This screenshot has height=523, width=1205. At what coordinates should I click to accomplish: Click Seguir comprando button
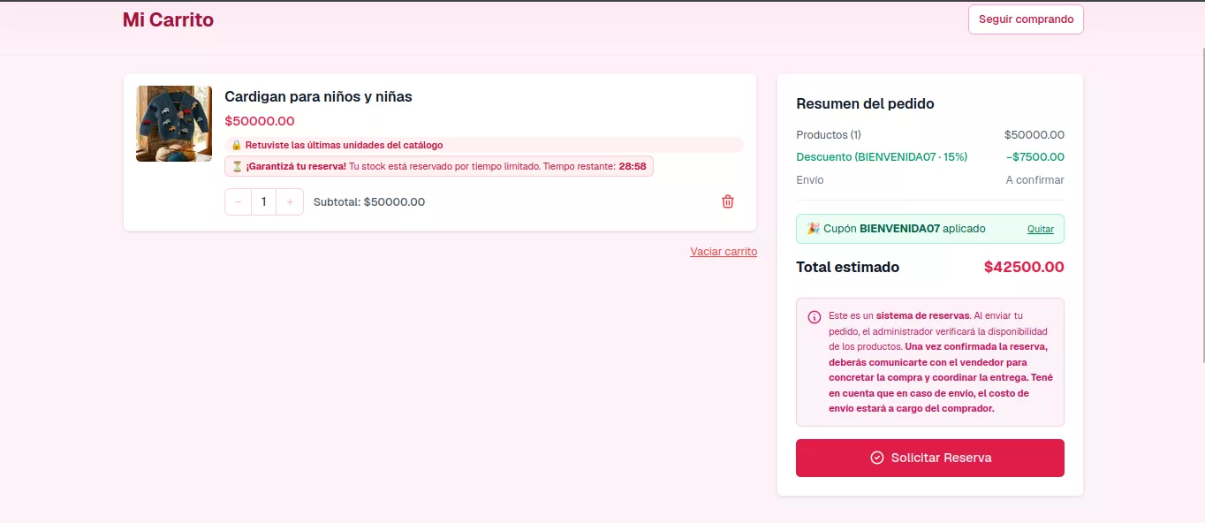point(1026,19)
